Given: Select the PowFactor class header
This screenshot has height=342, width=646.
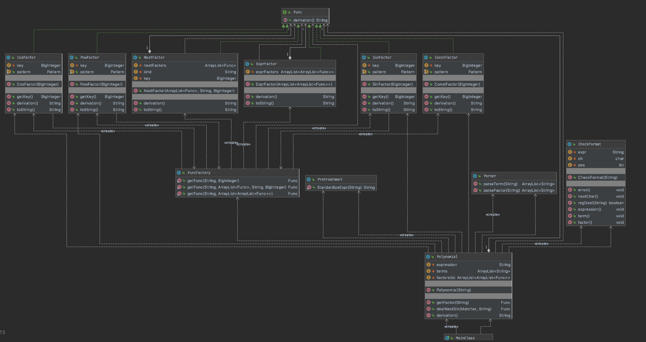Looking at the screenshot, I should tap(90, 57).
